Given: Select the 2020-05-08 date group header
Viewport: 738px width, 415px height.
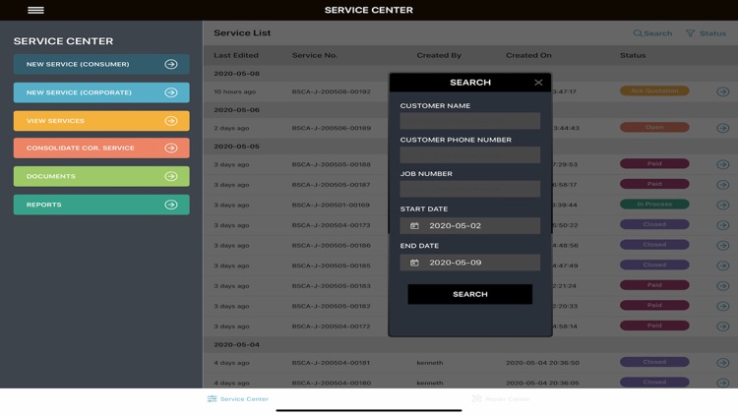Looking at the screenshot, I should (237, 74).
